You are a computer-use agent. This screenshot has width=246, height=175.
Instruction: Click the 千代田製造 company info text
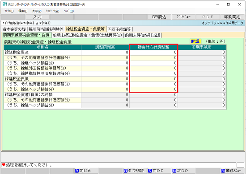click(26, 23)
